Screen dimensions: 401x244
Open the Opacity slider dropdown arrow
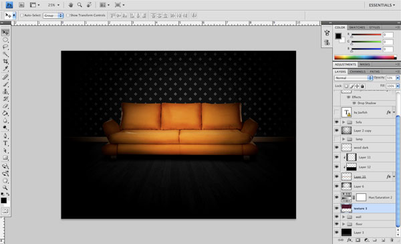[398, 78]
